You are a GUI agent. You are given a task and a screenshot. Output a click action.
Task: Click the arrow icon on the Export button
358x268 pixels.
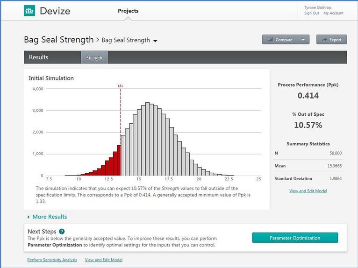(323, 40)
